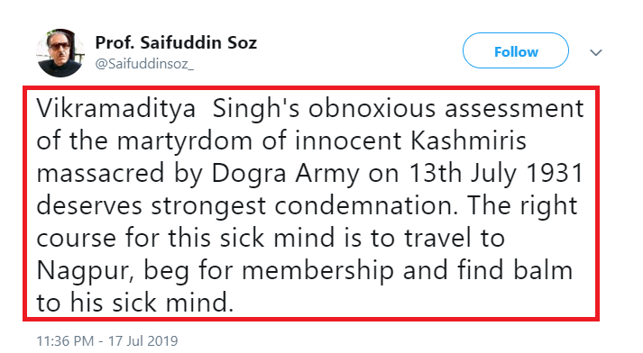Click the word Nagpur in the tweet
The width and height of the screenshot is (643, 353).
(x=86, y=272)
